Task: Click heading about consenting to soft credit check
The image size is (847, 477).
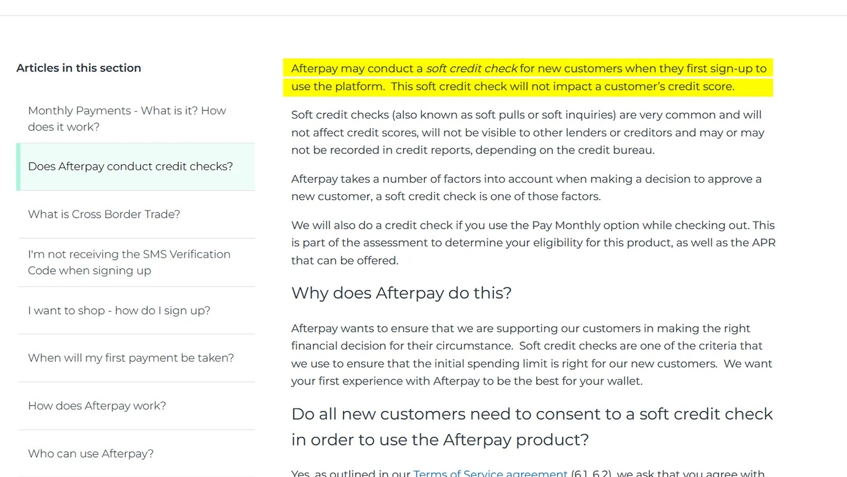Action: 532,426
